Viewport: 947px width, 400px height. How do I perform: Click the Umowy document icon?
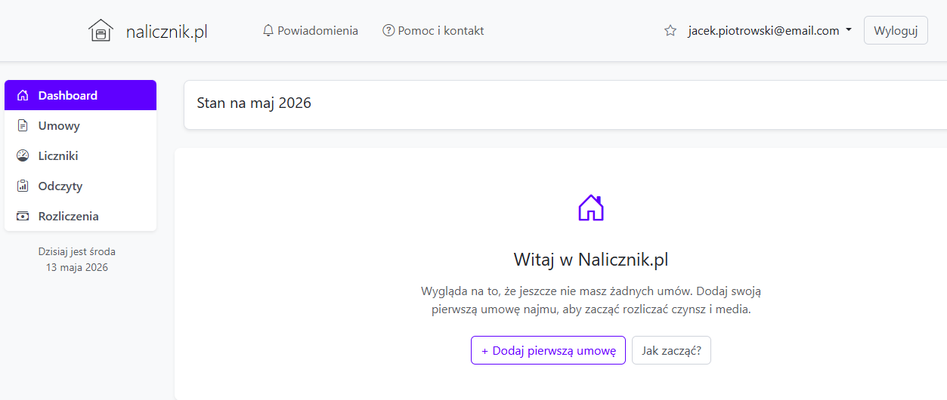[23, 126]
